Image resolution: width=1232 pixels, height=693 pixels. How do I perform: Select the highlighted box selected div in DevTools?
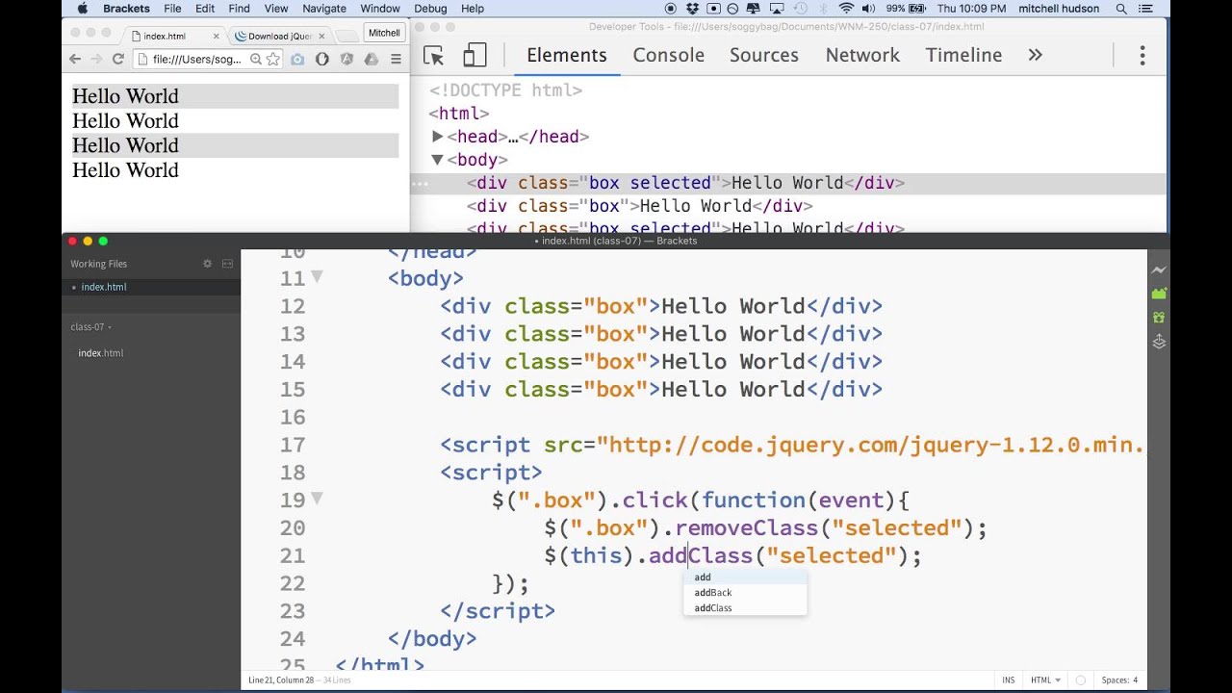point(788,183)
